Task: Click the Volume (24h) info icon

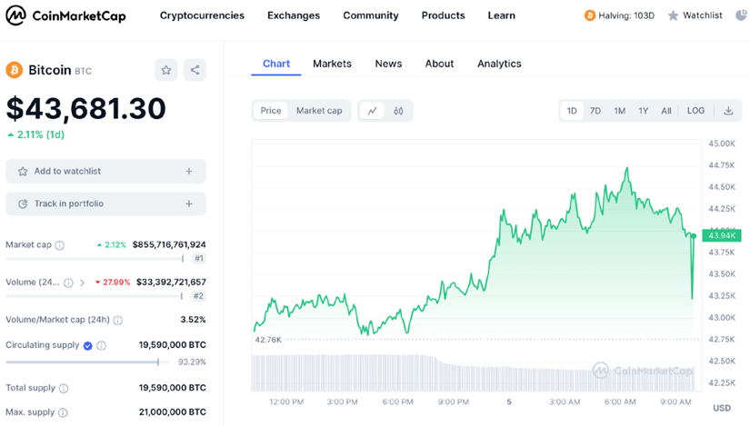Action: coord(68,282)
